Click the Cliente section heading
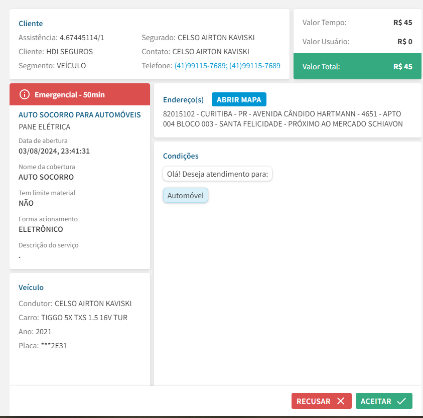Image resolution: width=423 pixels, height=418 pixels. coord(31,24)
